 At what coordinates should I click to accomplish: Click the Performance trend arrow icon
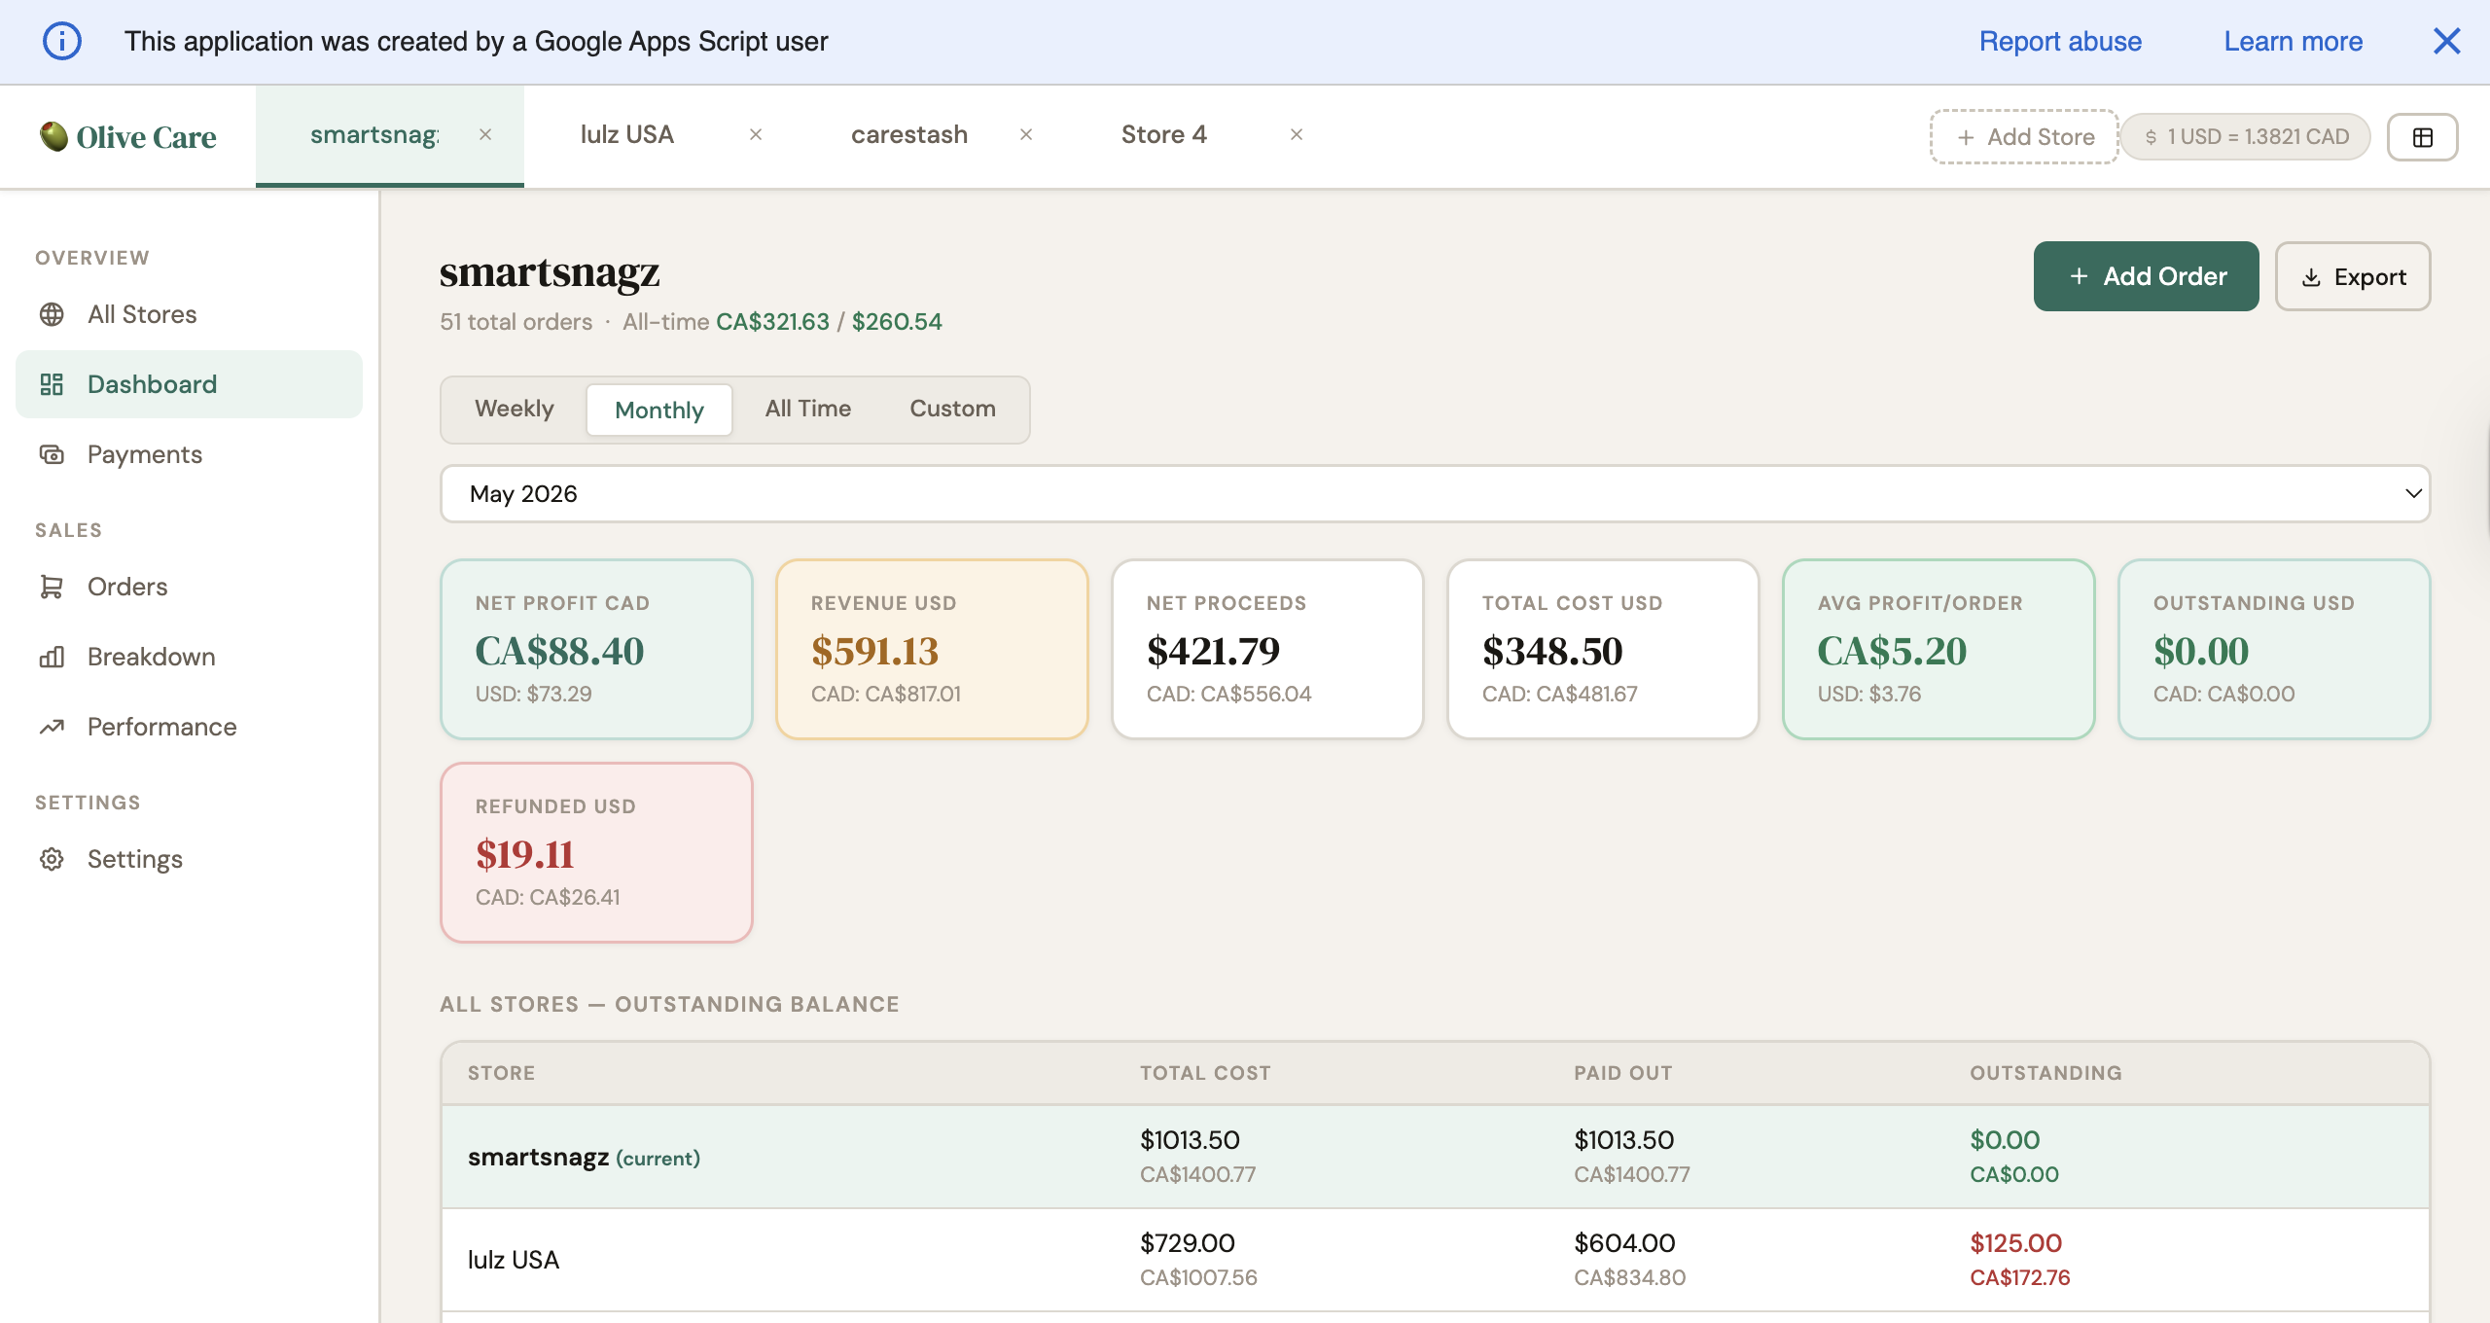pos(52,727)
